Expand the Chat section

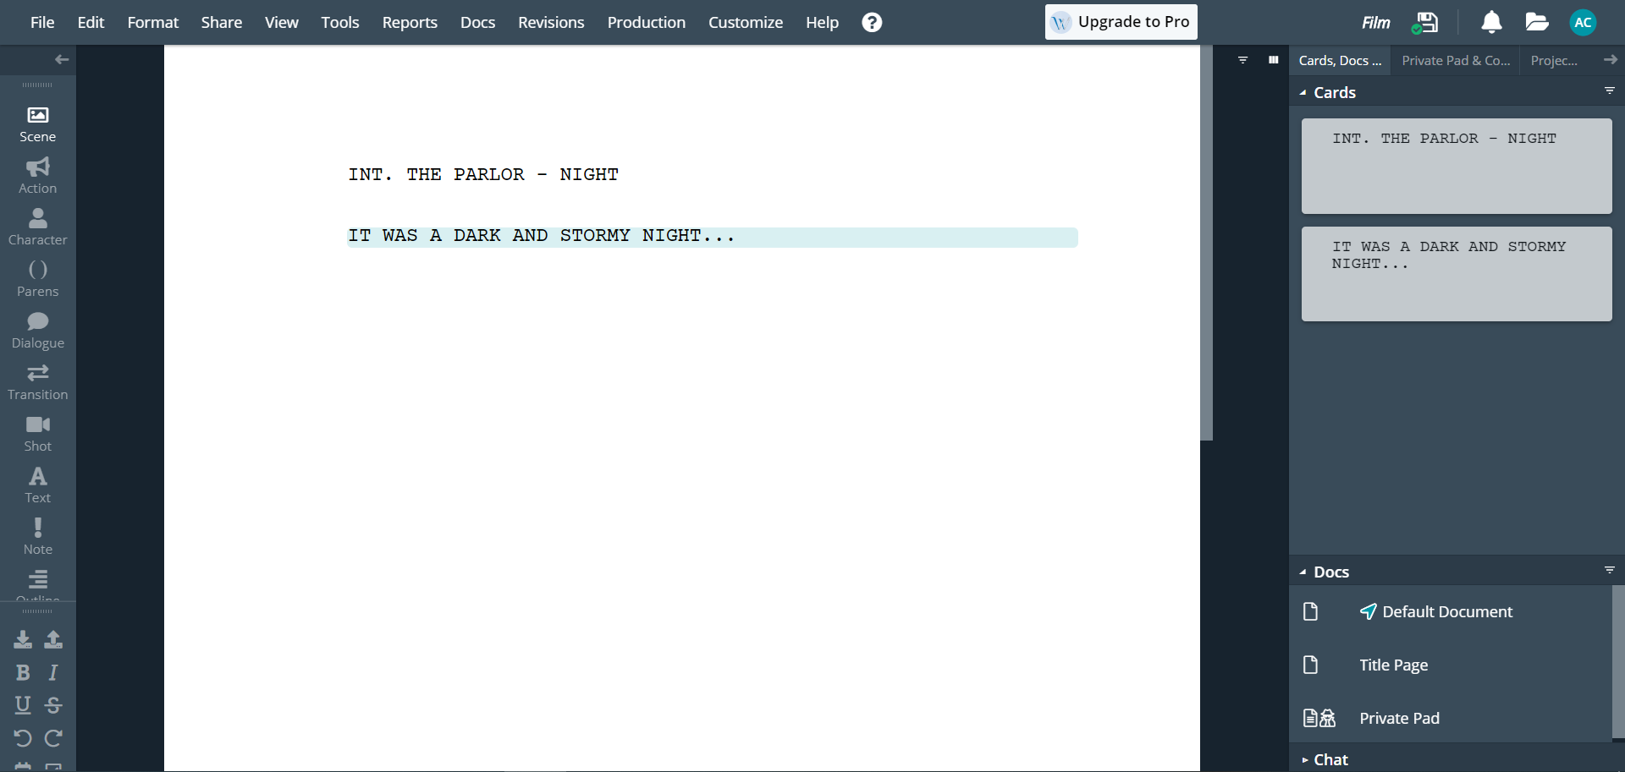pos(1306,759)
